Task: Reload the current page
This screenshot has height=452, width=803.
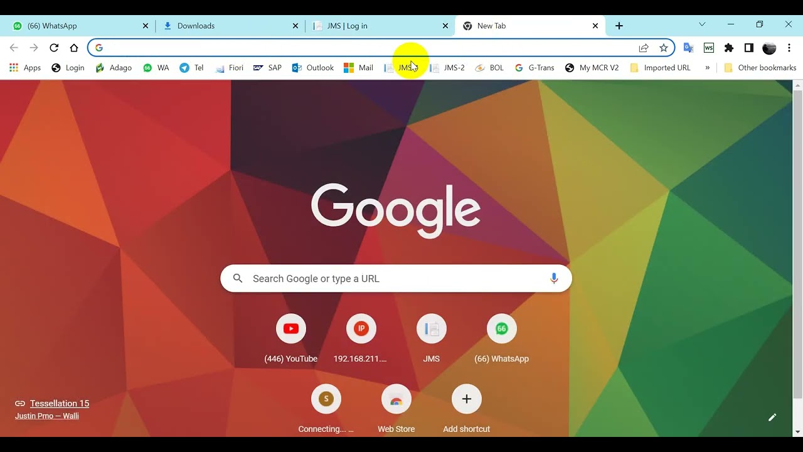Action: click(x=54, y=48)
